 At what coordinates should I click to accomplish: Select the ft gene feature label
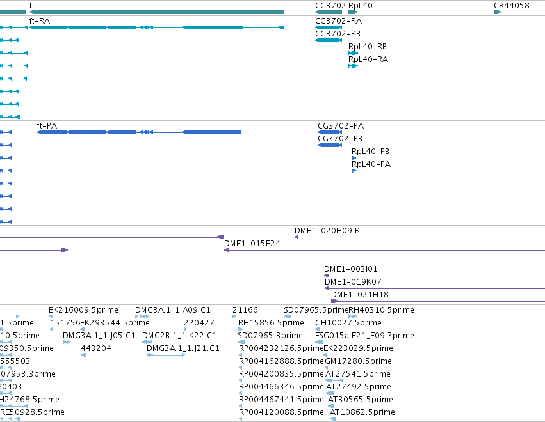click(31, 6)
